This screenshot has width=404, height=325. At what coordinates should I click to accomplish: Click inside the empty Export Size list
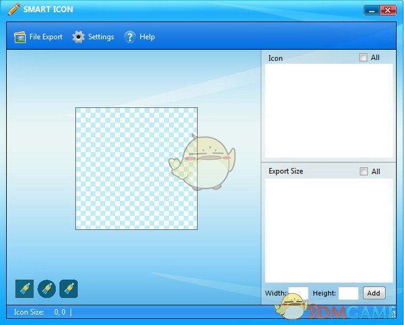tap(329, 231)
